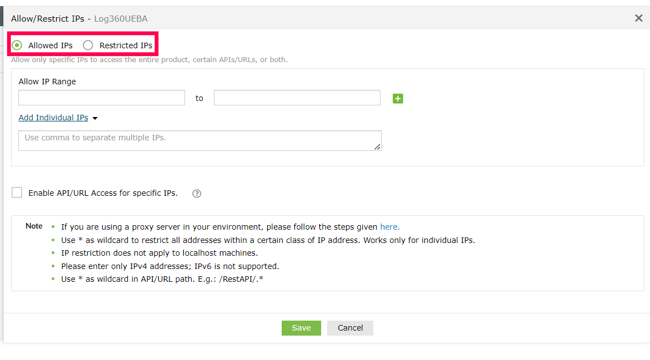Close the Allow/Restrict IPs dialog
This screenshot has height=360, width=650.
pos(638,18)
